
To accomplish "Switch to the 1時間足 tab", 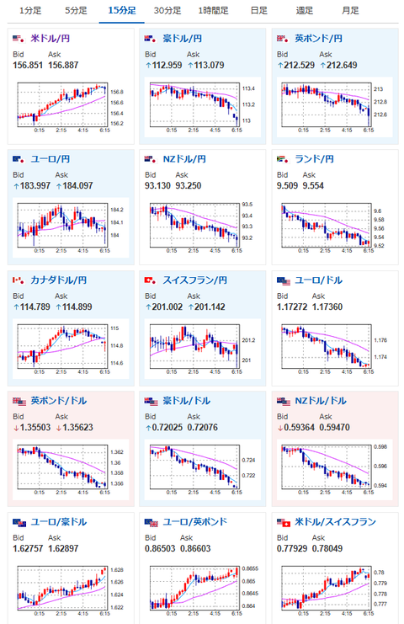I will [214, 11].
